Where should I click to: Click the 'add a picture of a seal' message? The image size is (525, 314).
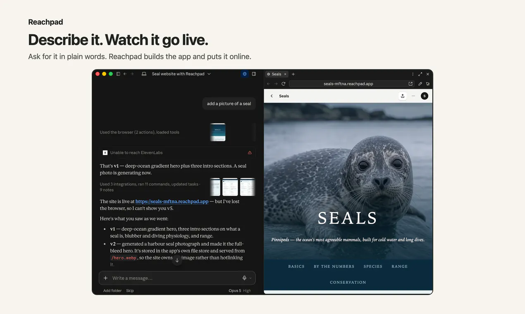(x=229, y=104)
